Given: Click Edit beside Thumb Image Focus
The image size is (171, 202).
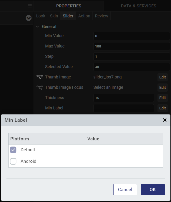Looking at the screenshot, I should [162, 88].
